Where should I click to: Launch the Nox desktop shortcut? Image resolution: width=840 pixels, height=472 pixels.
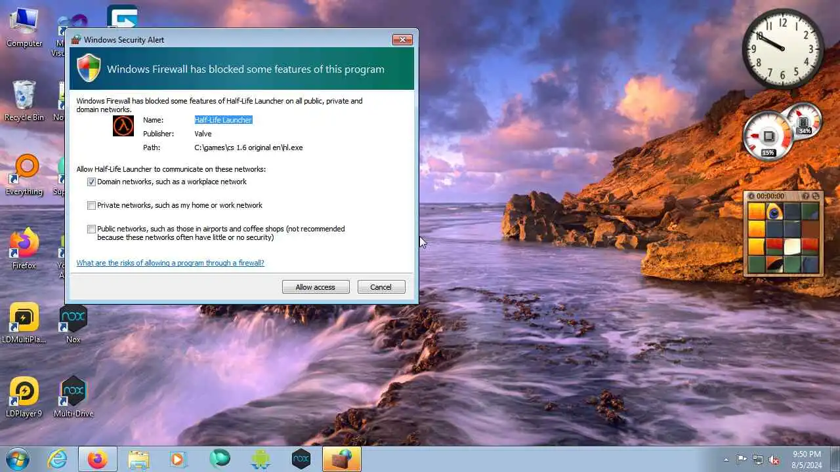pos(73,323)
